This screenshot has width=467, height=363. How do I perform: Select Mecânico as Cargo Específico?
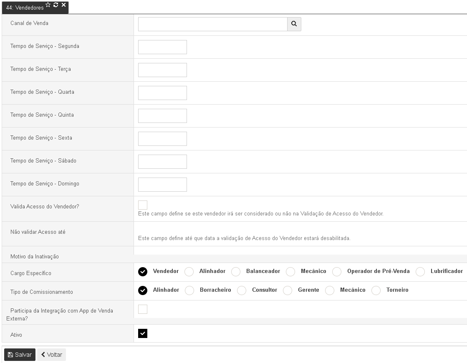point(290,272)
